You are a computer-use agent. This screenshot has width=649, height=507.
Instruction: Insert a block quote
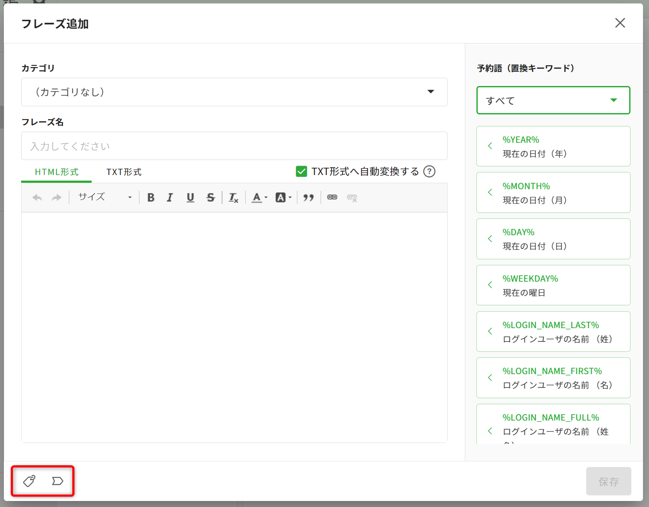click(308, 197)
